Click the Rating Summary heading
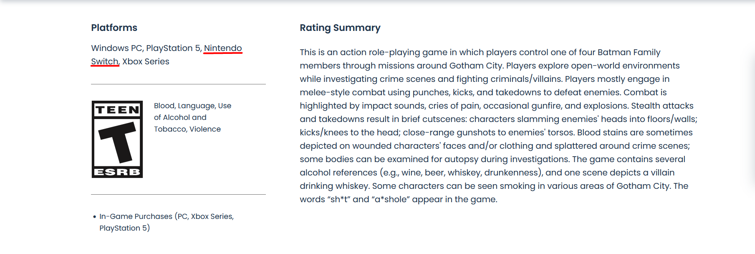 click(x=340, y=28)
